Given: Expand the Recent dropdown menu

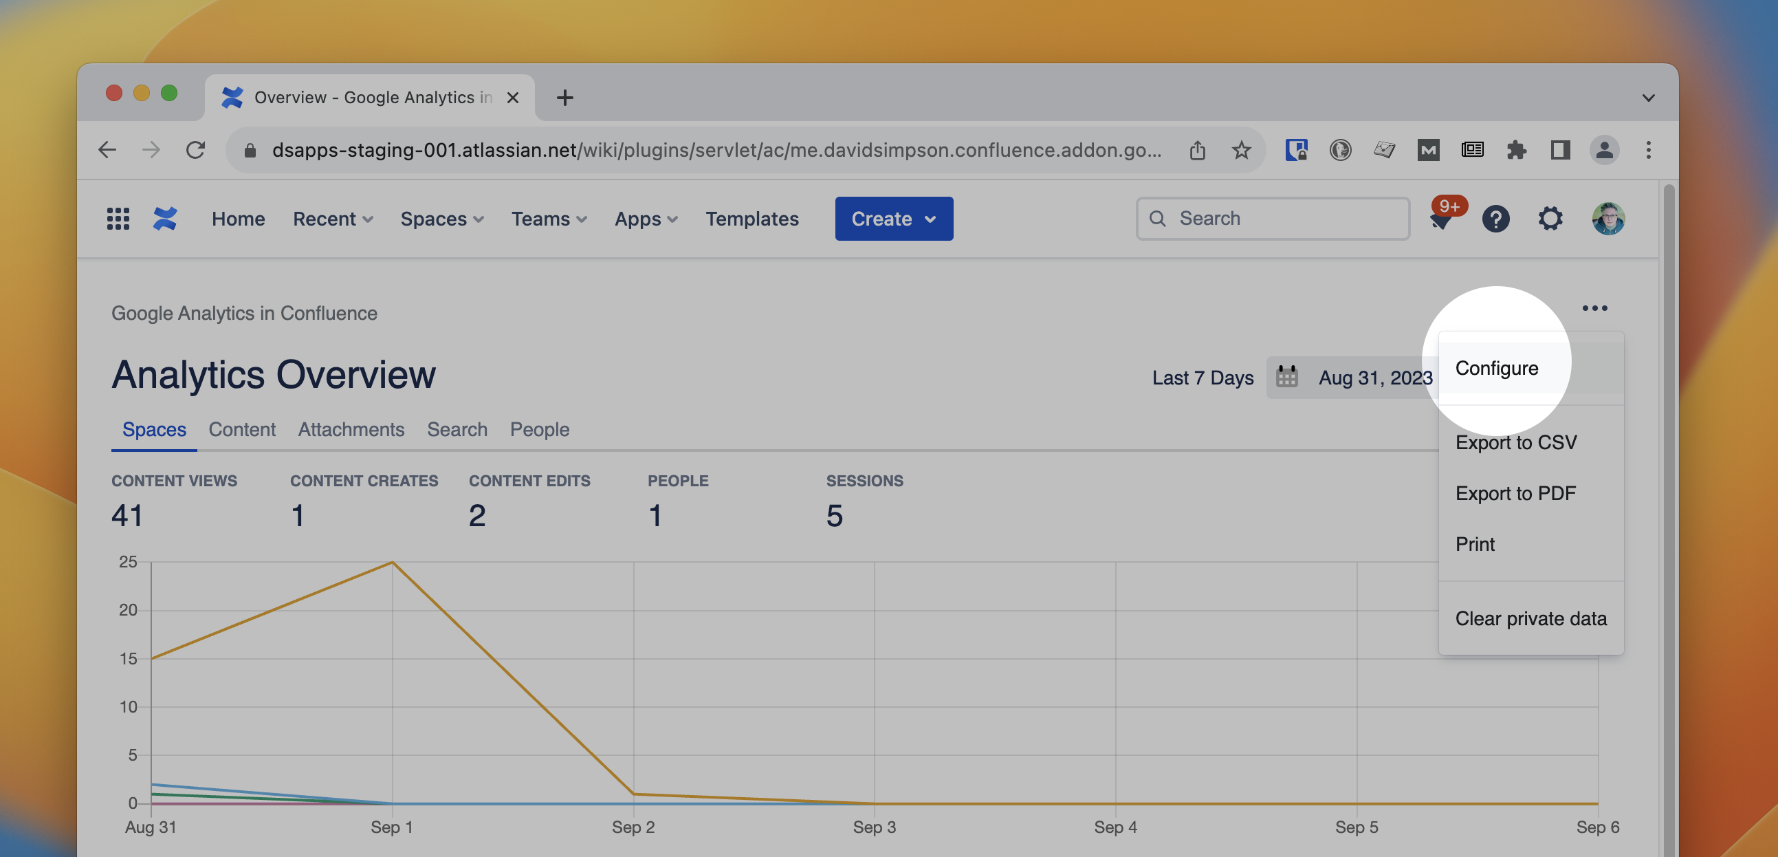Looking at the screenshot, I should [x=333, y=219].
